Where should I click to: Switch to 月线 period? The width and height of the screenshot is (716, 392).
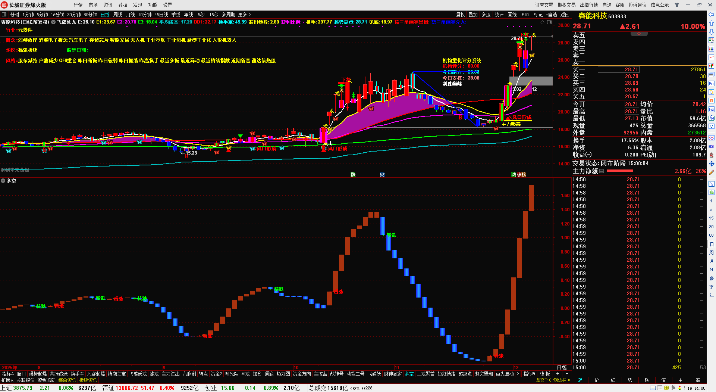[x=131, y=15]
